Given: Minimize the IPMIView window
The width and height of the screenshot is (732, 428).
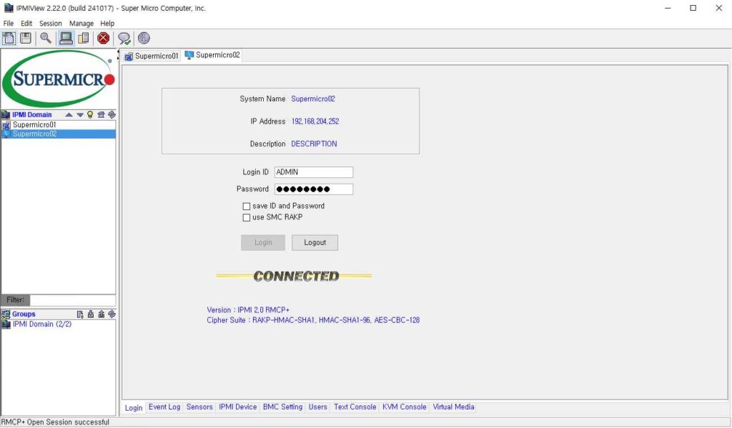Looking at the screenshot, I should 668,8.
